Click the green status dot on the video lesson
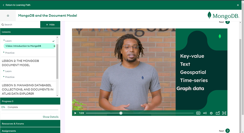The height and width of the screenshot is (133, 244). [54, 46]
